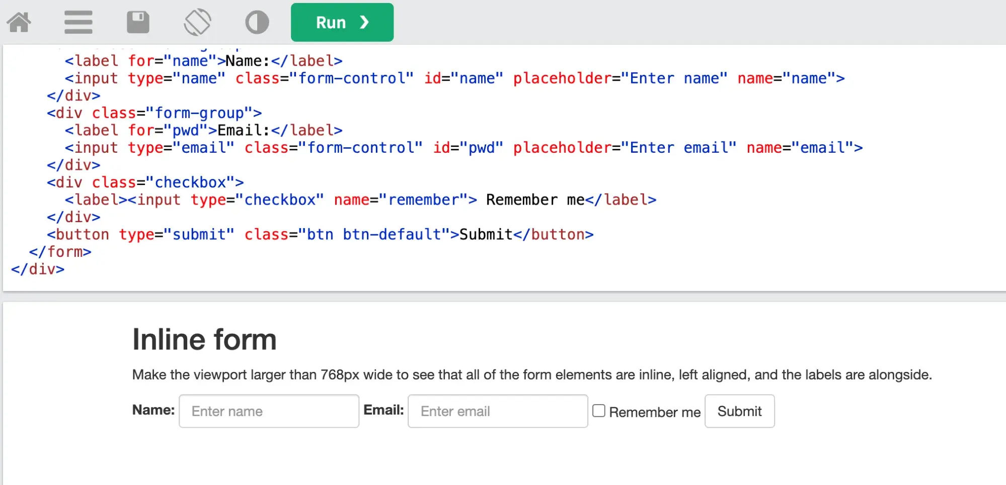Change orientation with the rotate icon

pyautogui.click(x=197, y=23)
